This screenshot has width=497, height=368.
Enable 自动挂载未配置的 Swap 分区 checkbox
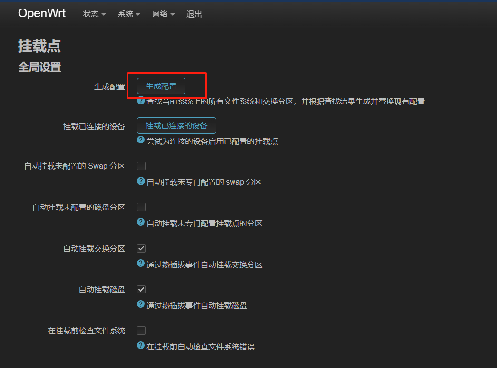pos(141,166)
